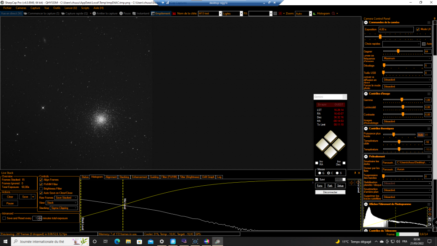
Task: Select the G speed radio in Gemini
Action: (320, 173)
